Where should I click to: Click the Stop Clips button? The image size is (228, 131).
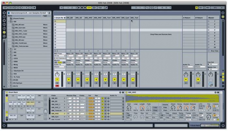(x=213, y=51)
